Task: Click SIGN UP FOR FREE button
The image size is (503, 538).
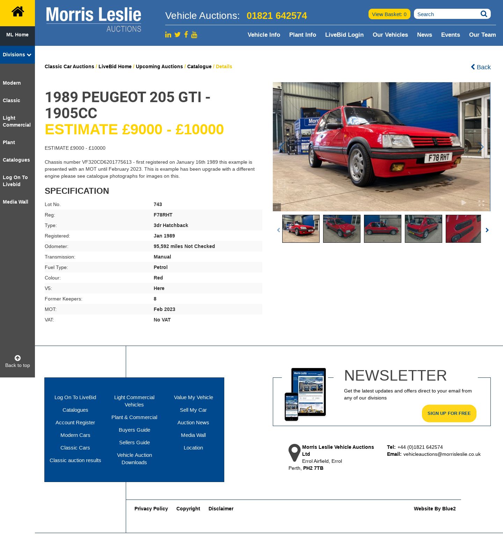Action: tap(449, 413)
